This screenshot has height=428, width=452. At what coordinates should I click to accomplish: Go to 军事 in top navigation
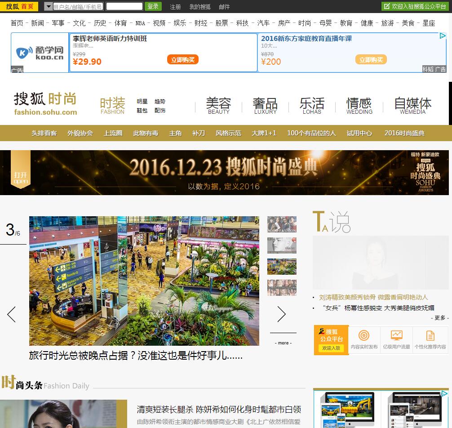click(58, 23)
